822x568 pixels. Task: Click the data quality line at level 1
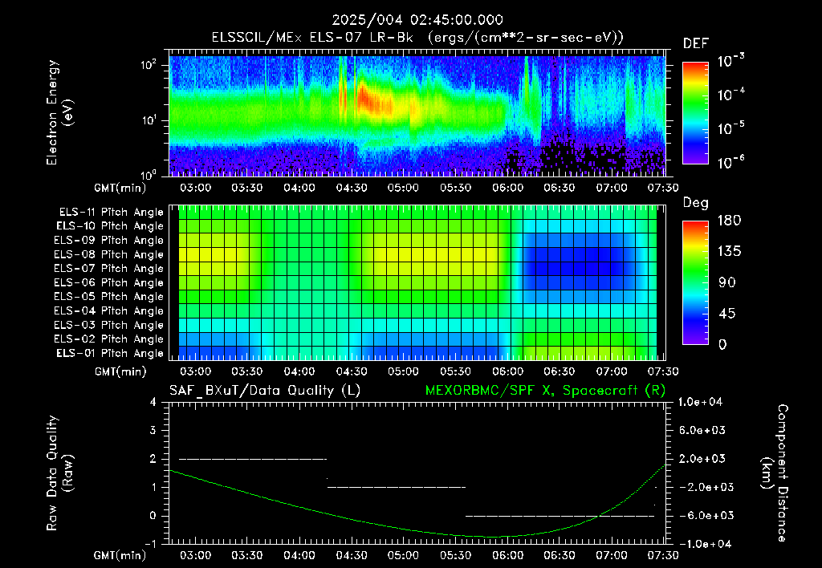coord(397,487)
